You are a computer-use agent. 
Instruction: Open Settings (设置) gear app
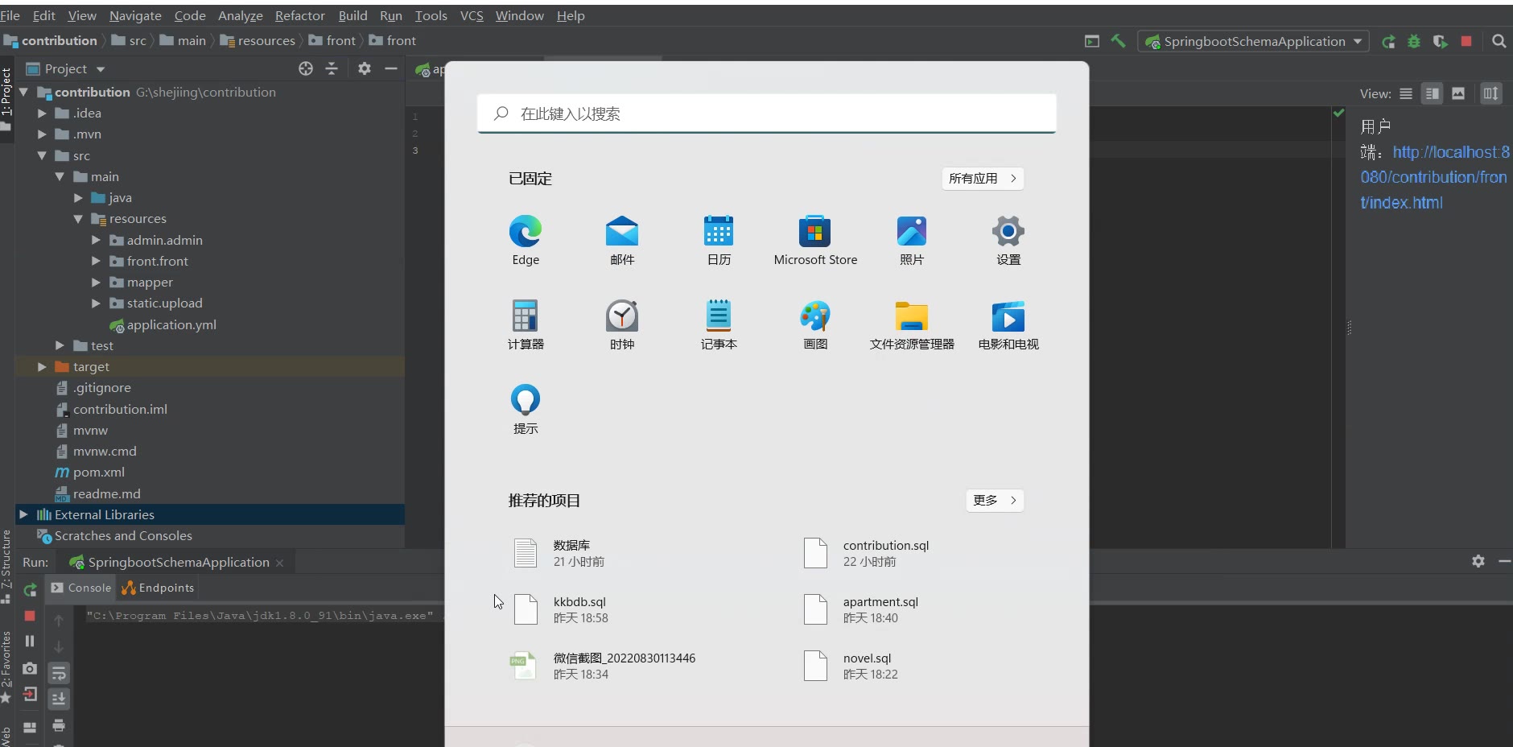(x=1008, y=240)
